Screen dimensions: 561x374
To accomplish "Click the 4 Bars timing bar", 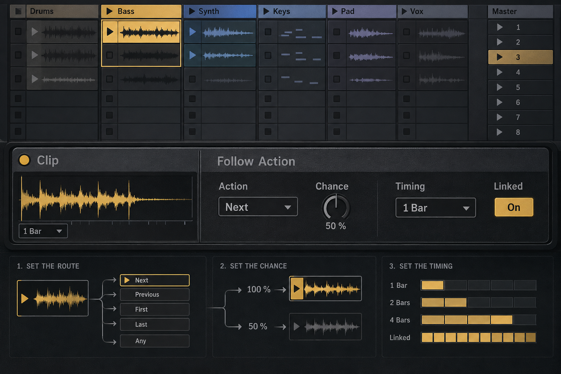I will [x=478, y=320].
